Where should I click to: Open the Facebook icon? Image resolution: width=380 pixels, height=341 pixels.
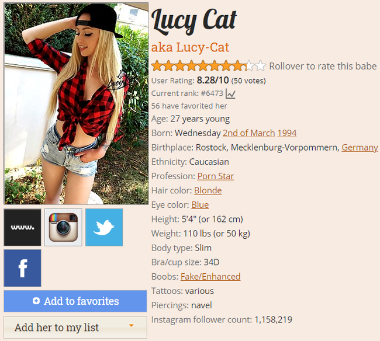pyautogui.click(x=22, y=268)
